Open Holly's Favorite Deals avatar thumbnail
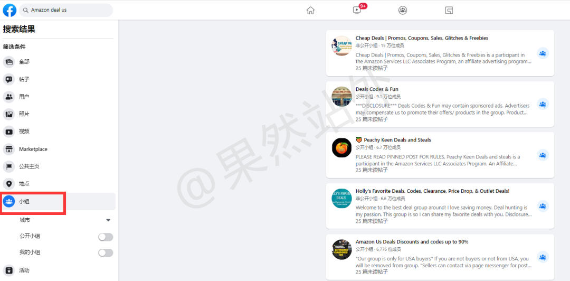570x281 pixels. click(341, 199)
